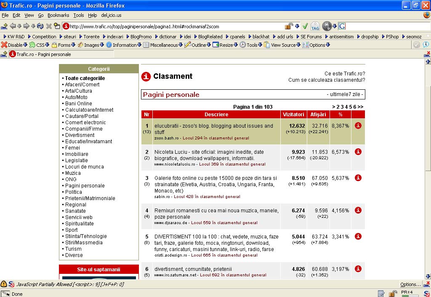Click the globe icon beside the TAG button
Viewport: 431px width, 297px height.
327,26
